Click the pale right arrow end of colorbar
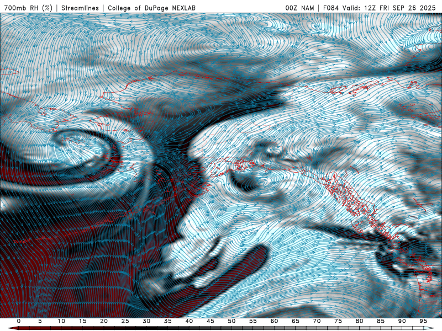 [x=429, y=328]
